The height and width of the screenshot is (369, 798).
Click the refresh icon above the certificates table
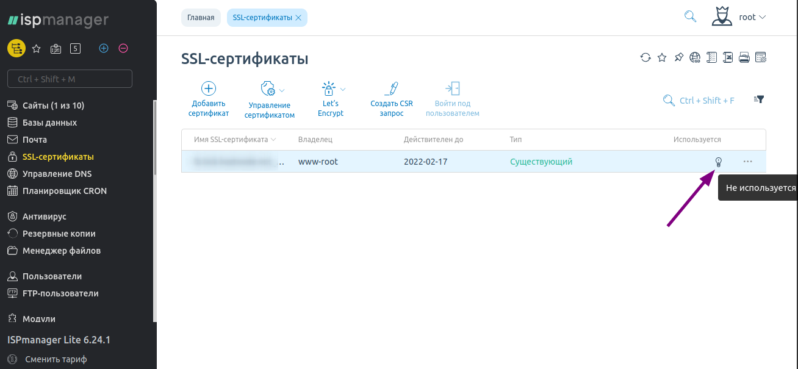click(645, 57)
